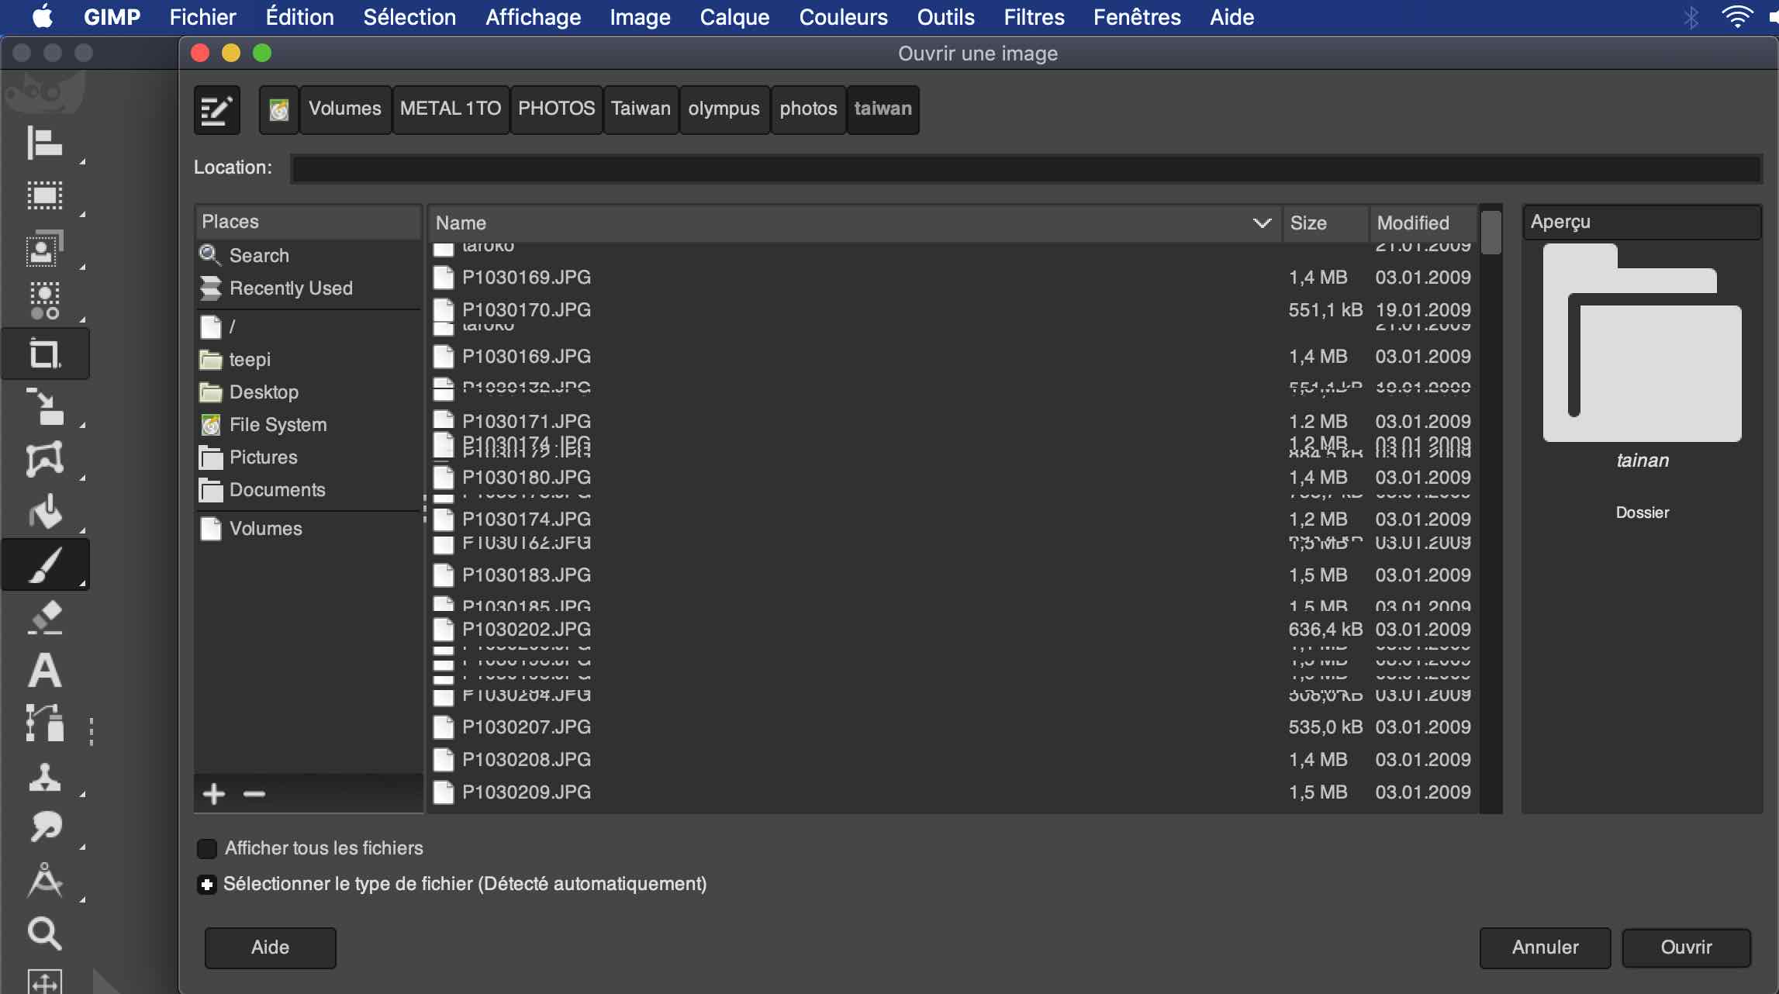Select the Text tool
This screenshot has width=1779, height=994.
point(44,671)
